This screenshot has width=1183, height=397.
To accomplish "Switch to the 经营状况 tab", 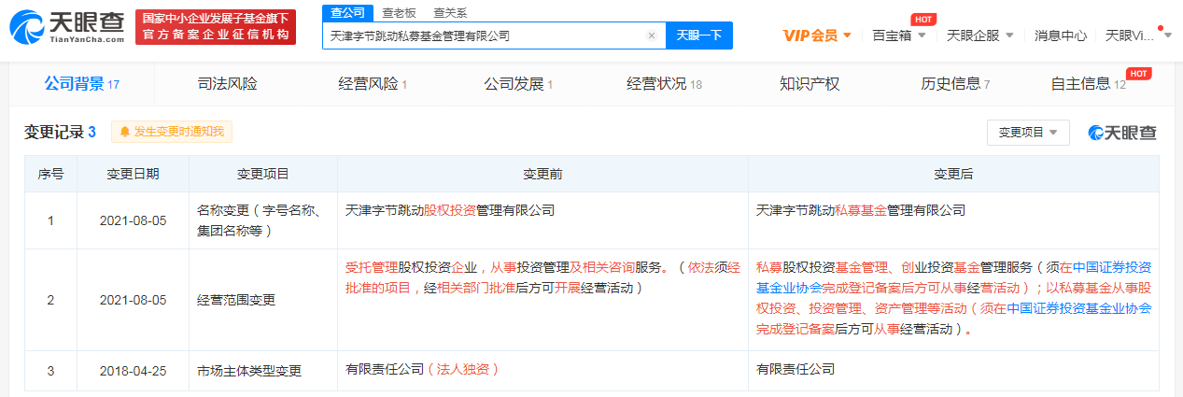I will [x=664, y=84].
